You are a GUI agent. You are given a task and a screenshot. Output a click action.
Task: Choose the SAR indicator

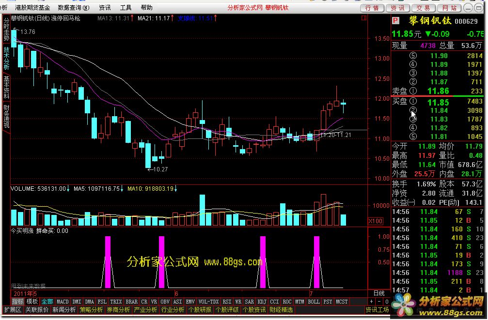[x=249, y=301]
